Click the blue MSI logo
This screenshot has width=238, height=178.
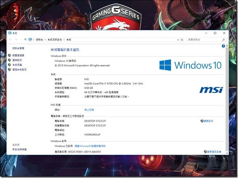(211, 90)
